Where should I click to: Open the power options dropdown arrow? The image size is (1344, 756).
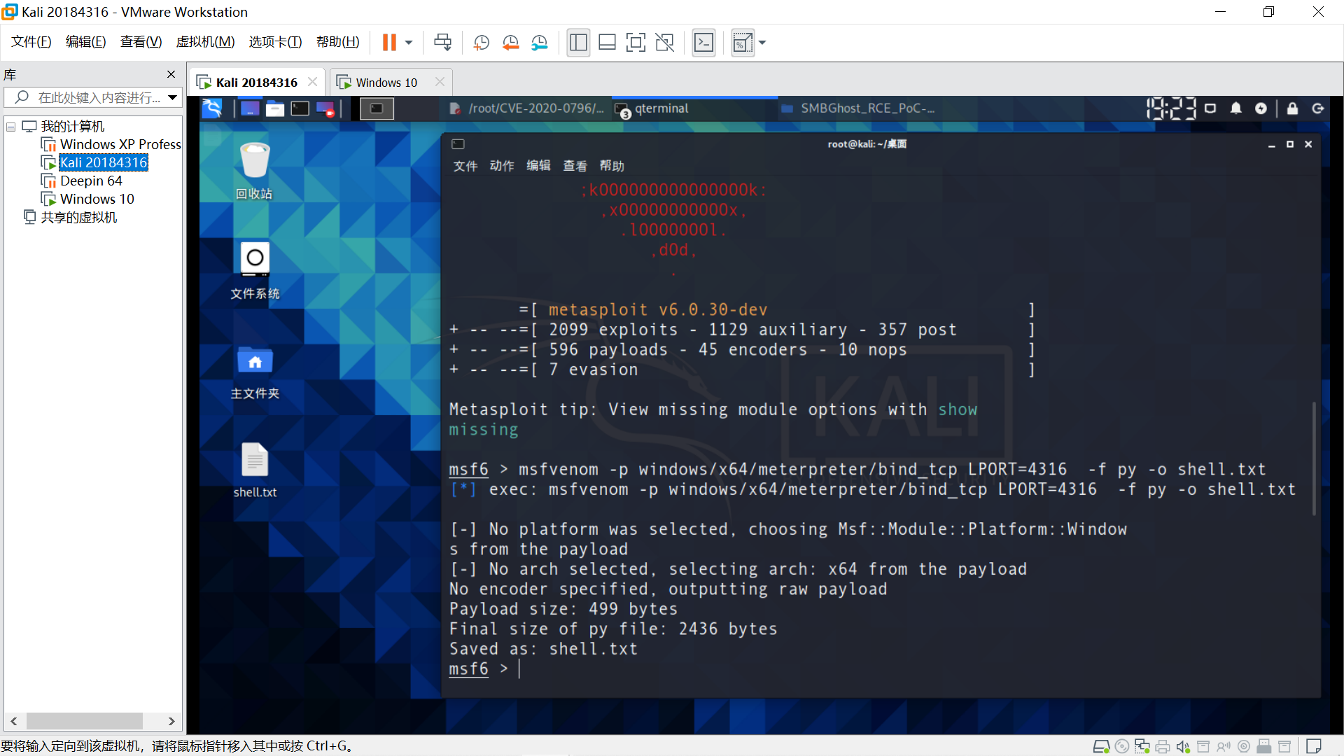(409, 43)
